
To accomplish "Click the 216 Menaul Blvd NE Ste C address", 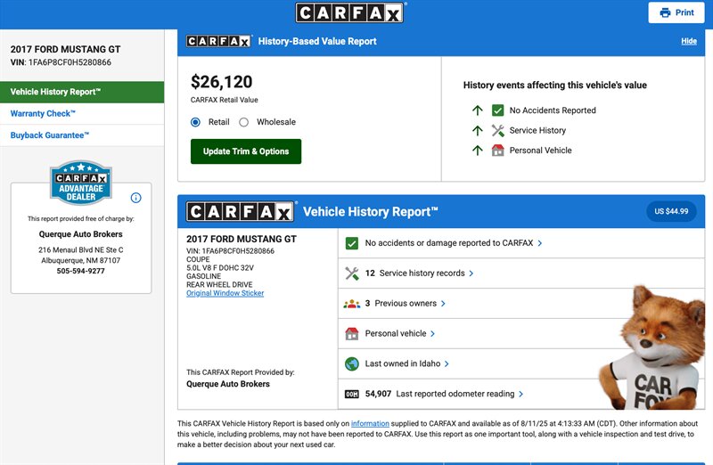I will click(81, 250).
